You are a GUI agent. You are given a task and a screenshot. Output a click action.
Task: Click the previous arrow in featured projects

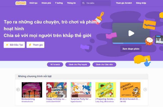[18, 90]
